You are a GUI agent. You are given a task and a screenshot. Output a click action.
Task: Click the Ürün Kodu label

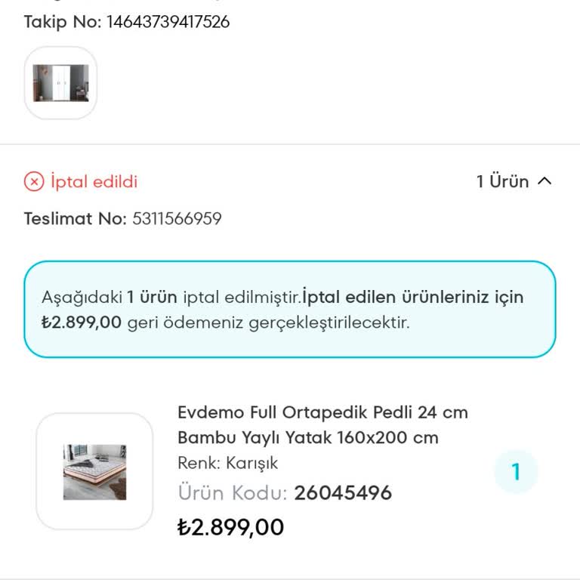pyautogui.click(x=232, y=494)
